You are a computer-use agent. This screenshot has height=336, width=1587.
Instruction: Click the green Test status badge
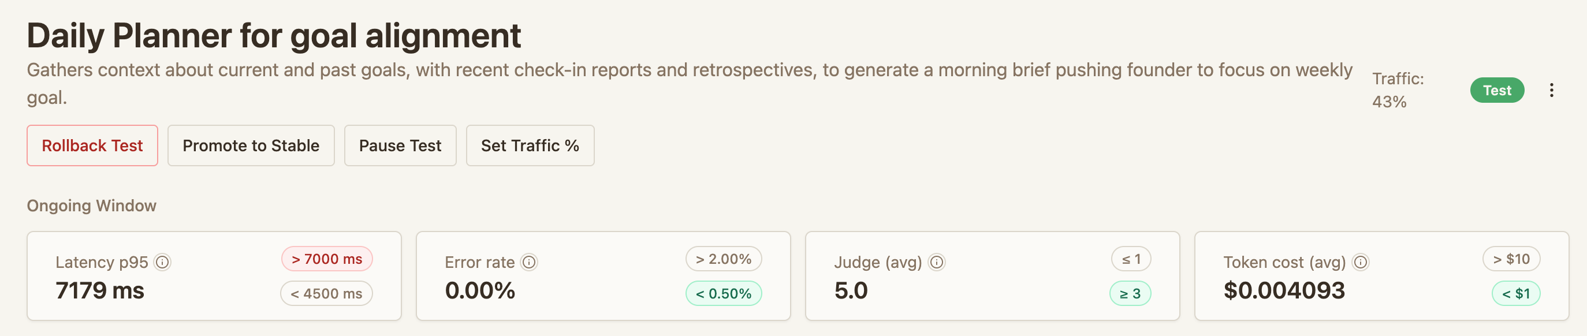(x=1497, y=90)
